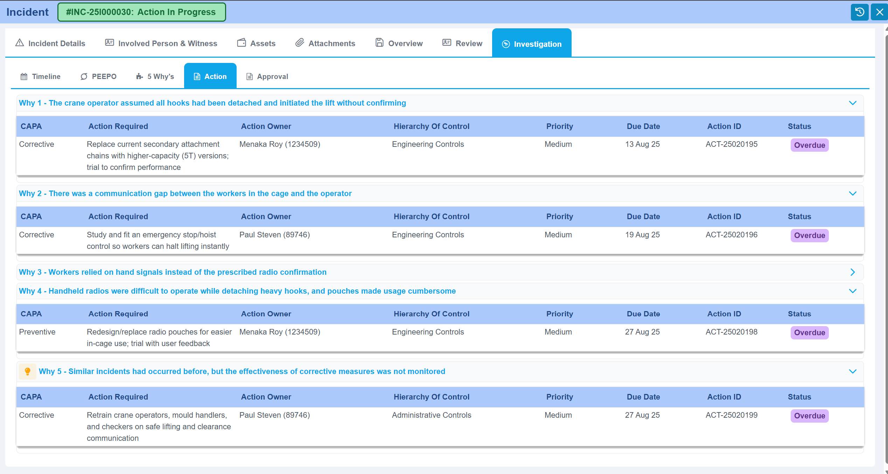Click the Involved Person & Witness tab
The image size is (888, 474).
tap(161, 43)
